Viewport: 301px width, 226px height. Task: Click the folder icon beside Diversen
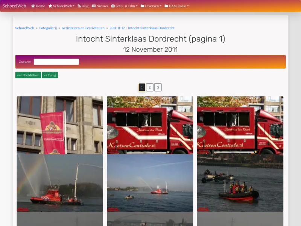143,6
